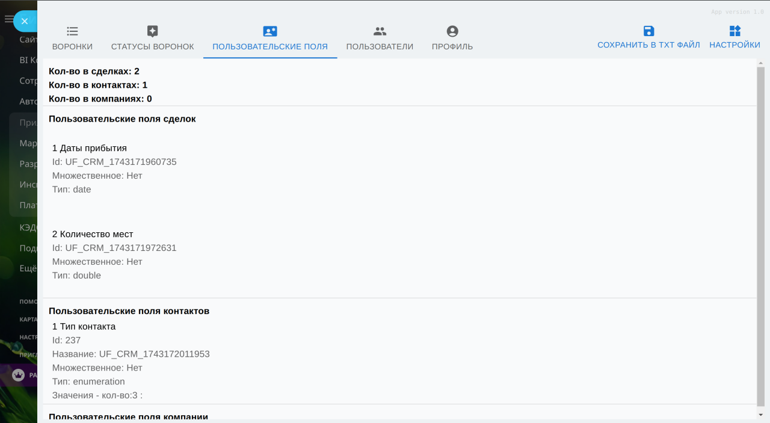The width and height of the screenshot is (770, 423).
Task: Click the vertical scrollbar thumb
Action: point(761,238)
